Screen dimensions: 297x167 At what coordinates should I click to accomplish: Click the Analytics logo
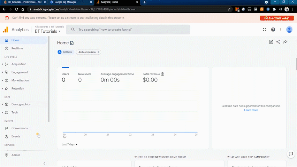click(6, 30)
